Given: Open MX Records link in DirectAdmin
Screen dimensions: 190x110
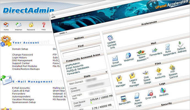Looking at the screenshot, I should pyautogui.click(x=59, y=100).
